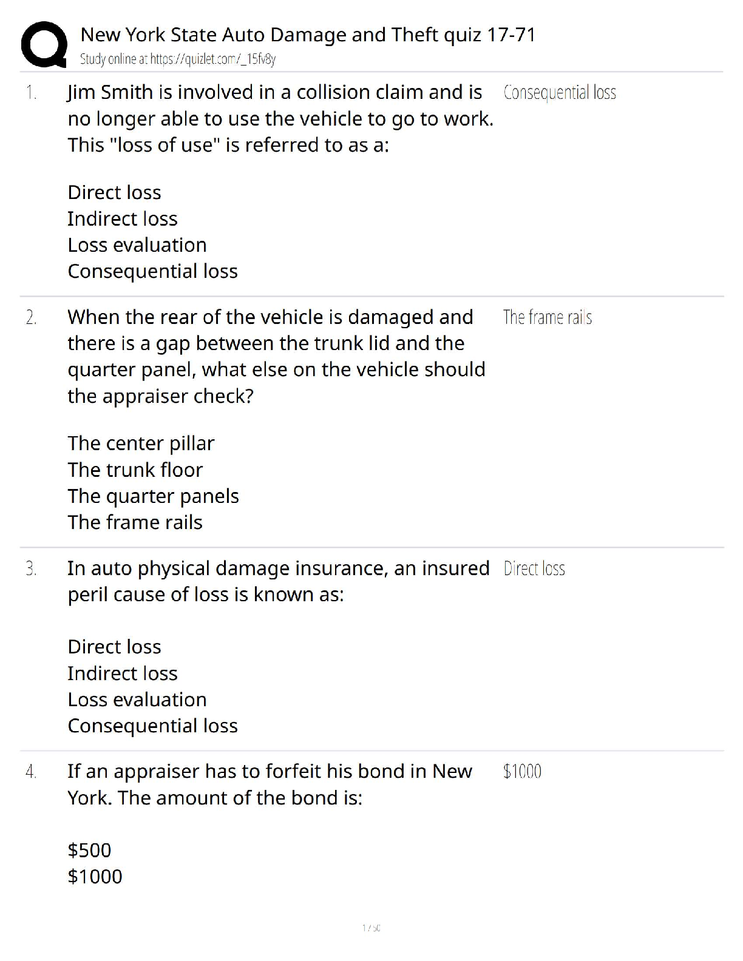This screenshot has width=743, height=961.
Task: Click the "Direct loss" answer beside question 3
Action: tap(534, 568)
